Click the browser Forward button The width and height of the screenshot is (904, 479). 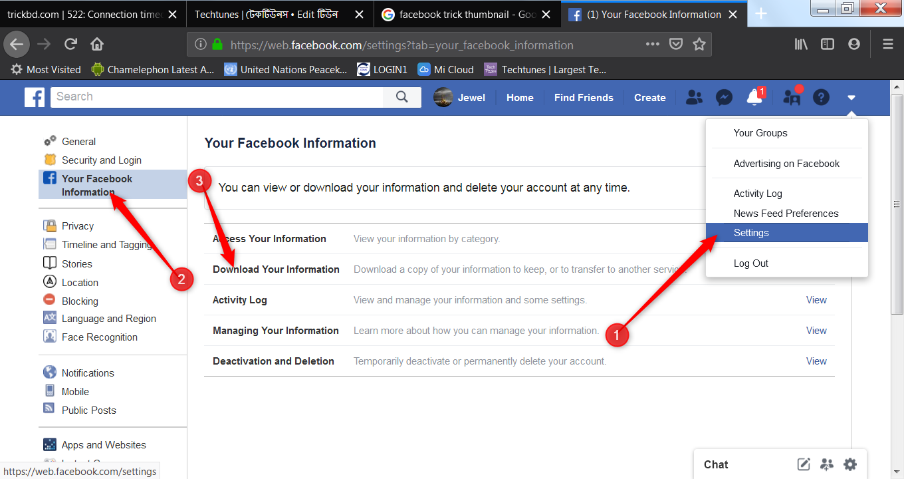click(x=44, y=45)
